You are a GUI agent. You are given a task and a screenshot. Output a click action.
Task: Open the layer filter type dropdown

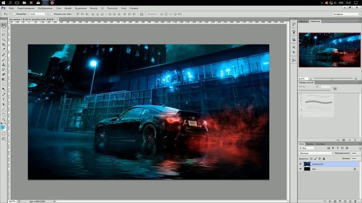[308, 148]
